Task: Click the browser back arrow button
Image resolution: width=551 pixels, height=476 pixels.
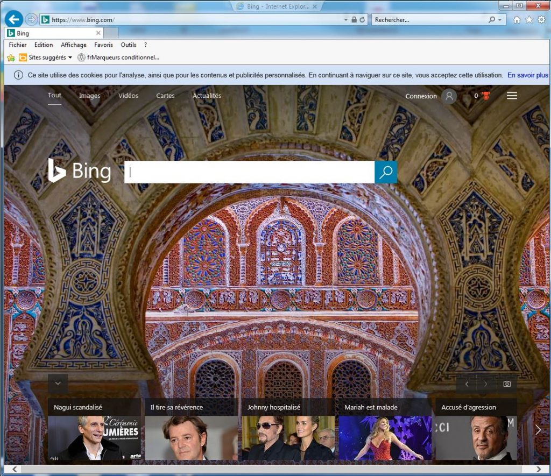Action: [14, 20]
